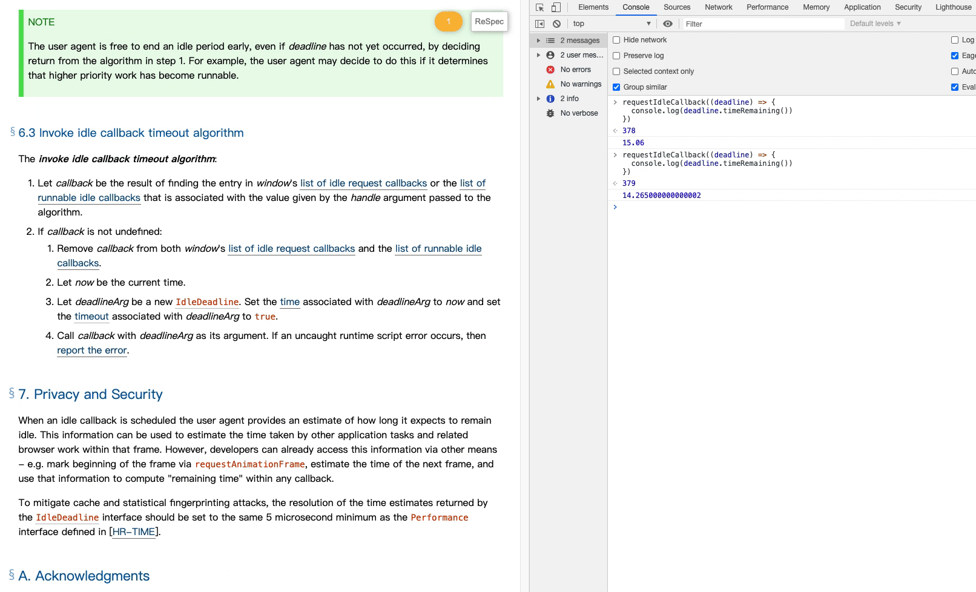Click the inspect element picker icon
Viewport: 976px width, 592px height.
[x=539, y=7]
